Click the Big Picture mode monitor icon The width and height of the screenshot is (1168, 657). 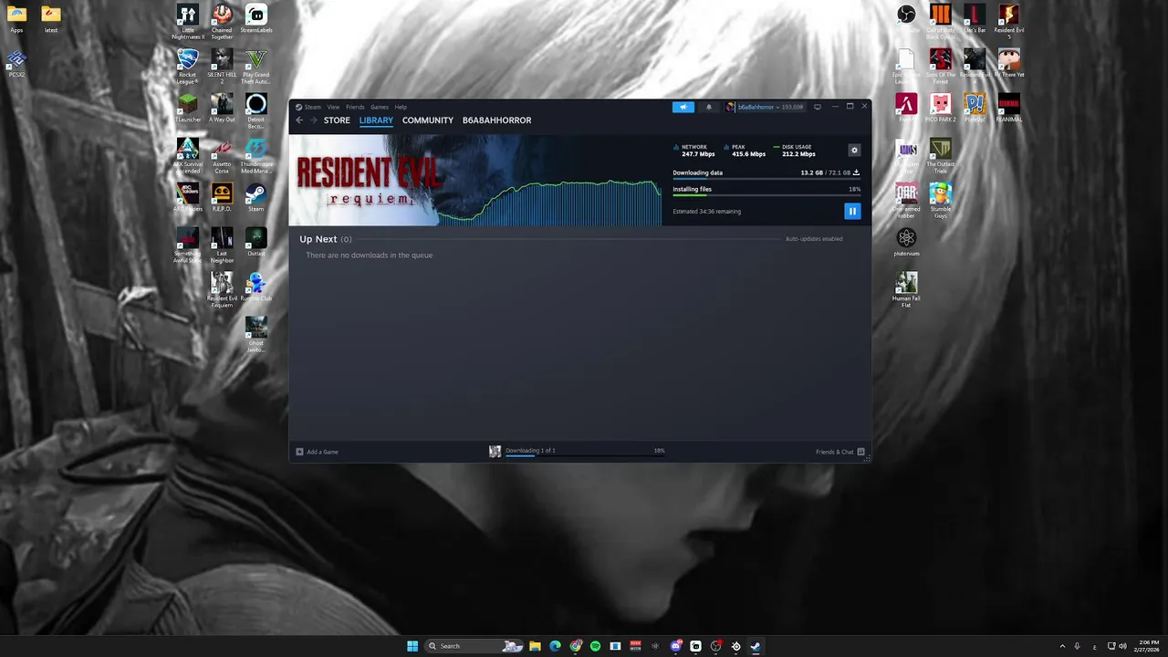818,107
